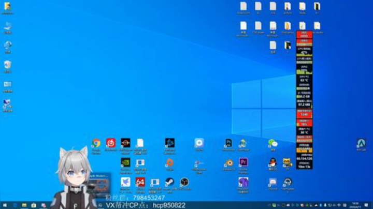Click the CPU 47% usage gadget tile
373x209 pixels.
point(304,51)
